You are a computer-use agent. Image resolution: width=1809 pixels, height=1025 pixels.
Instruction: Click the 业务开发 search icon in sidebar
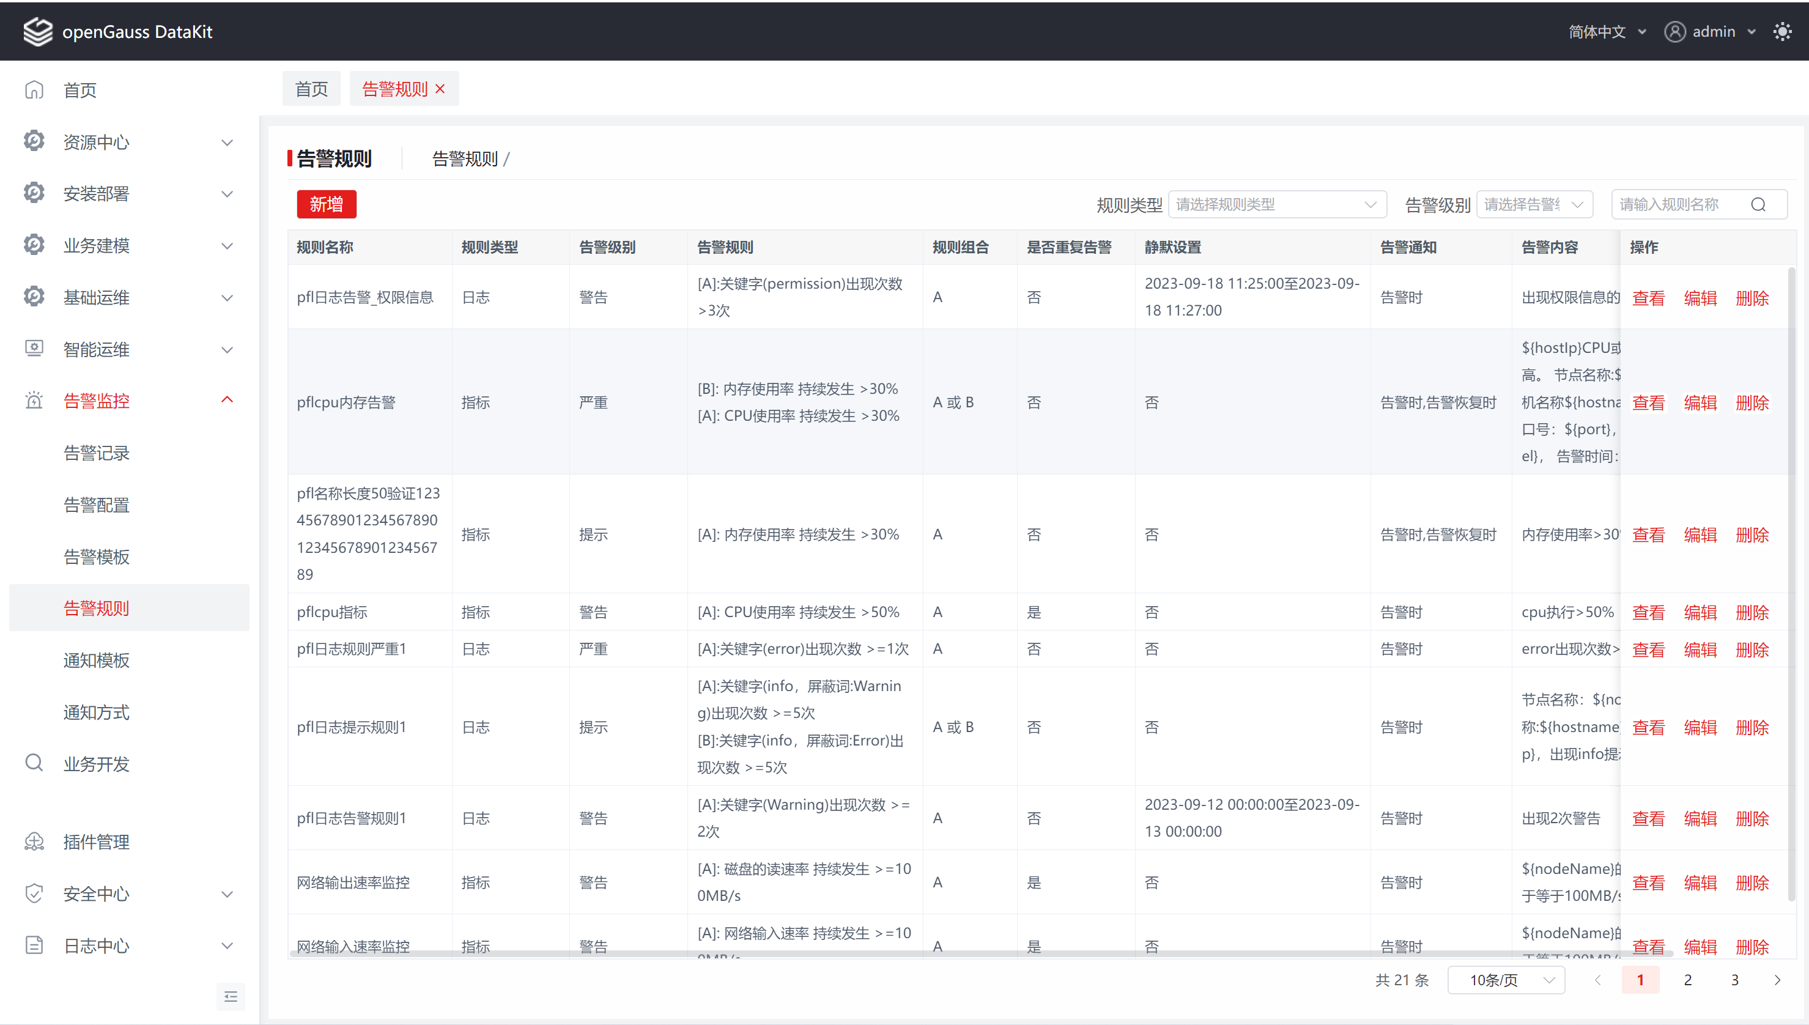tap(34, 763)
